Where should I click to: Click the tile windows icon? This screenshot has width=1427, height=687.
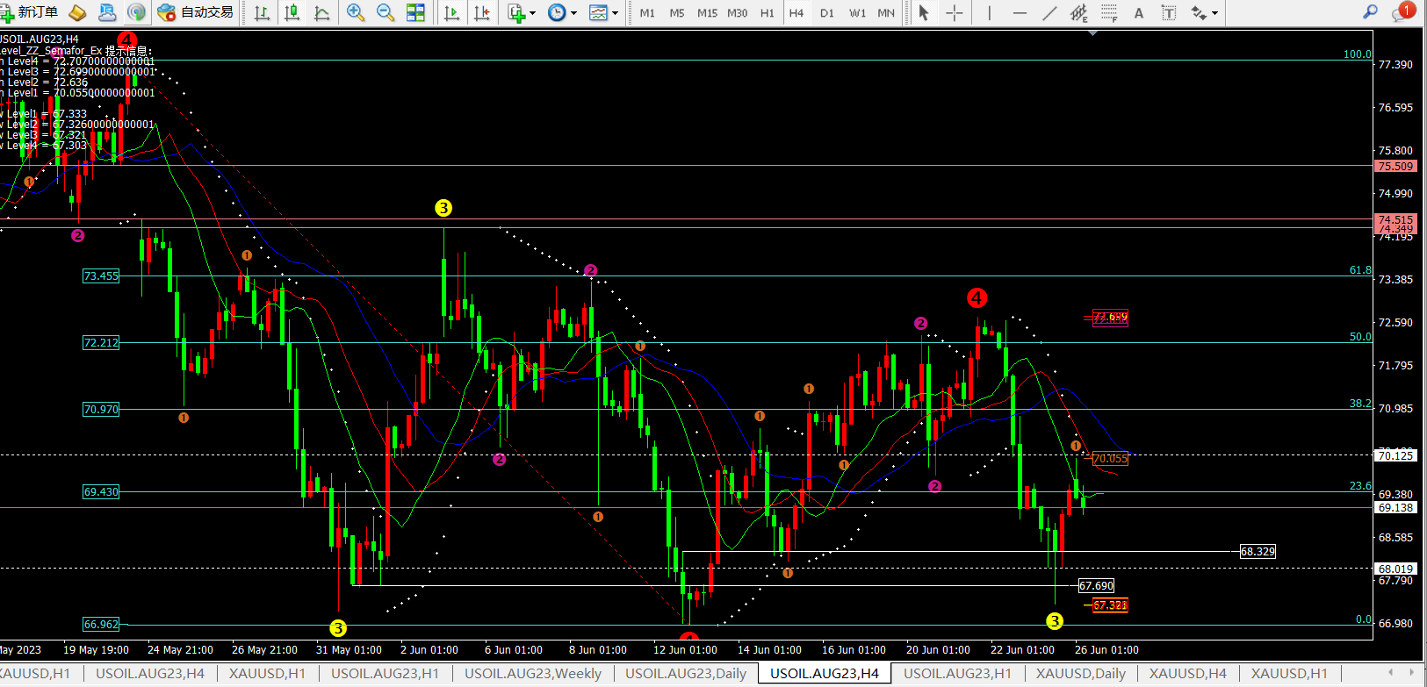point(415,12)
